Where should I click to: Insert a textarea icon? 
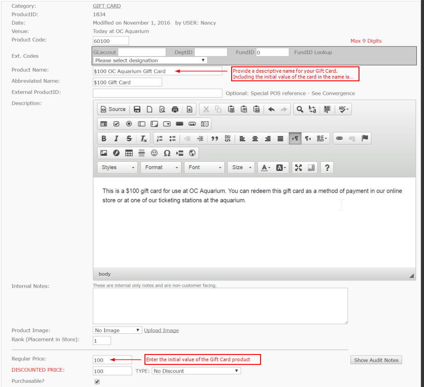point(154,124)
